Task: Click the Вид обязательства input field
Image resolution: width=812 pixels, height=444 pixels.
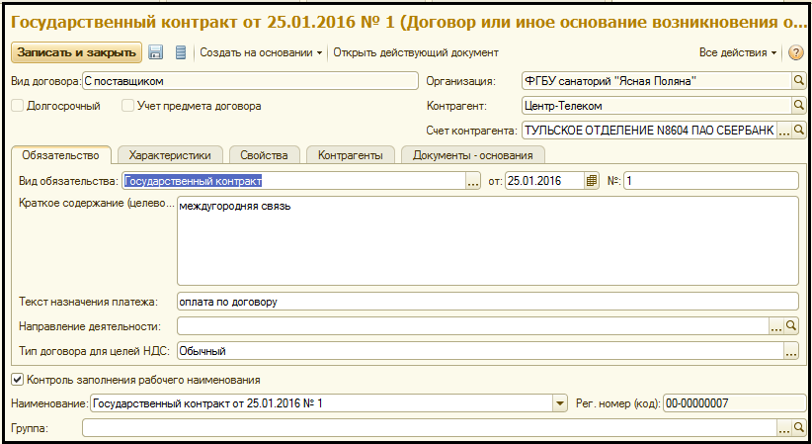Action: tap(294, 181)
